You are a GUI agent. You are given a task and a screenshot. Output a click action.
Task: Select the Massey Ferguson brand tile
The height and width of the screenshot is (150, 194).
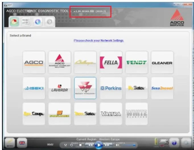click(x=85, y=88)
